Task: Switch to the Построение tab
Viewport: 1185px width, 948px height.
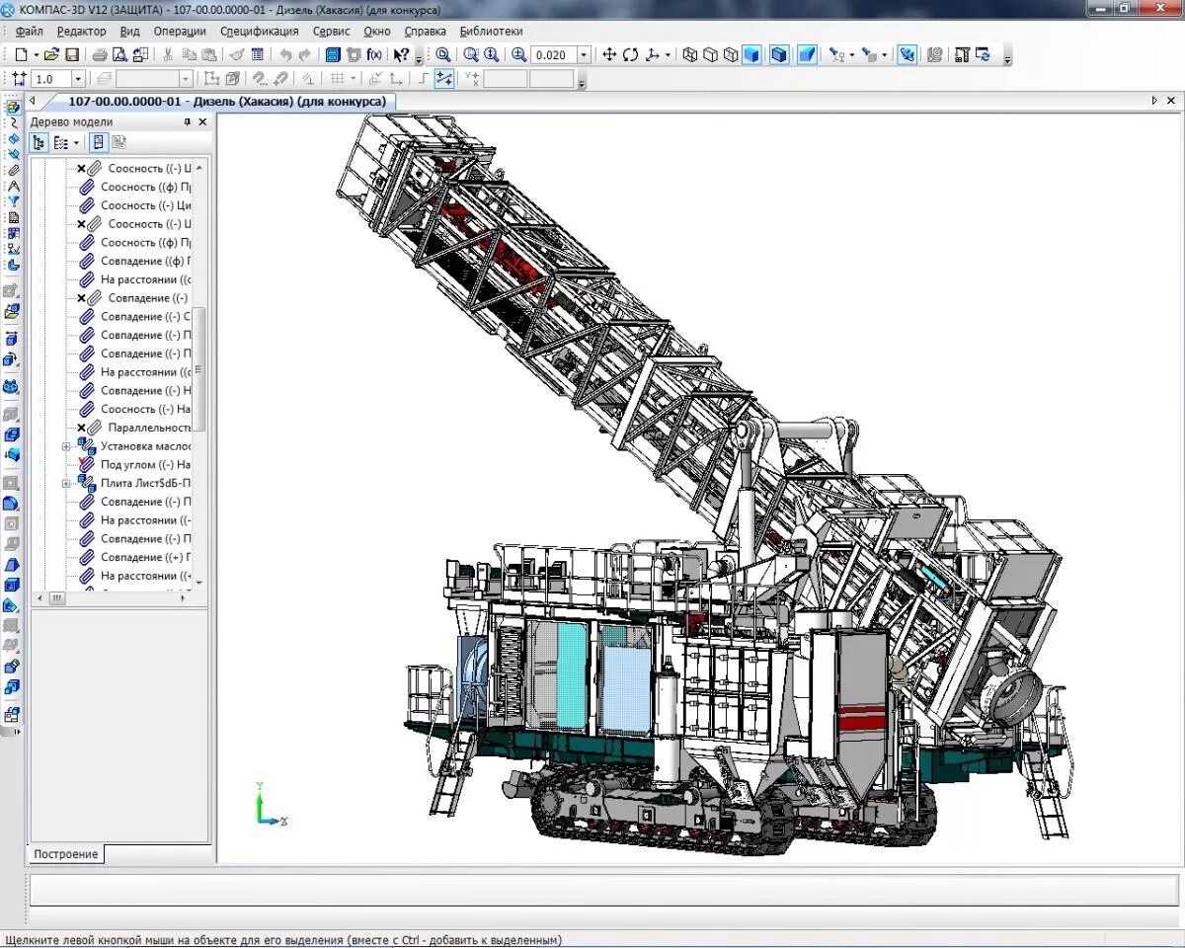Action: (x=66, y=854)
